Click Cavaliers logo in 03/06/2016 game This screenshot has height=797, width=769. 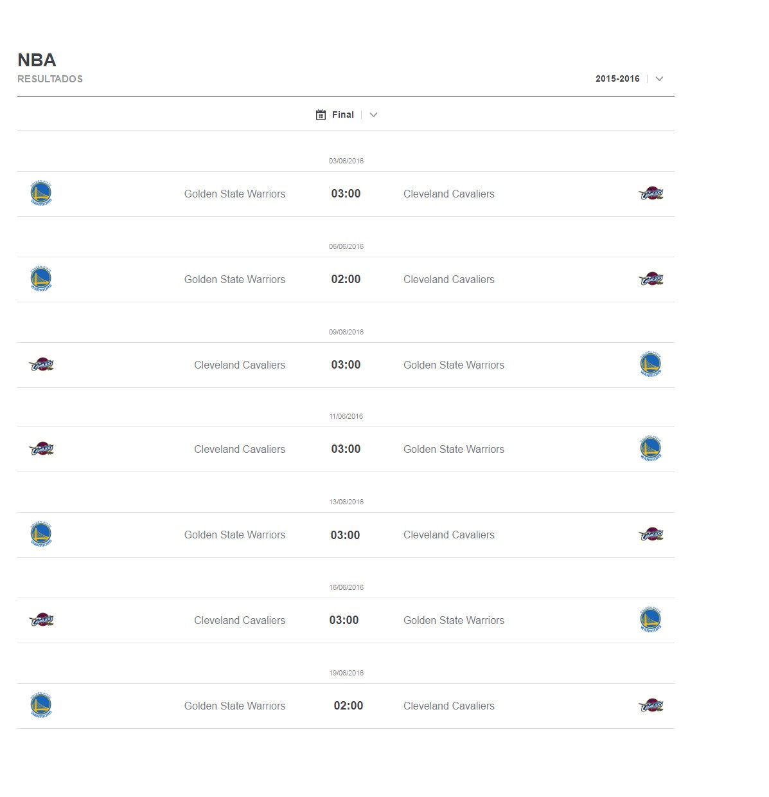(651, 194)
